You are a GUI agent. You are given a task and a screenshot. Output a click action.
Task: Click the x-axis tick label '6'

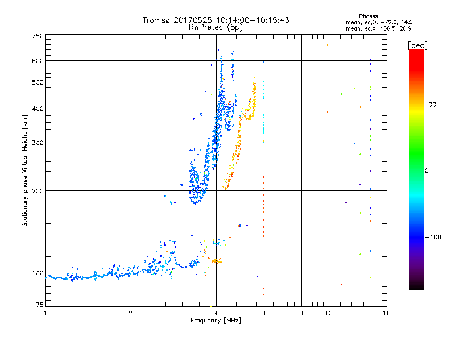(266, 313)
